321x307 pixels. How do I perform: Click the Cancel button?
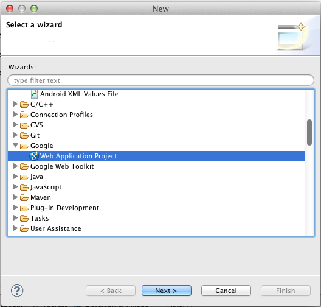coord(226,291)
